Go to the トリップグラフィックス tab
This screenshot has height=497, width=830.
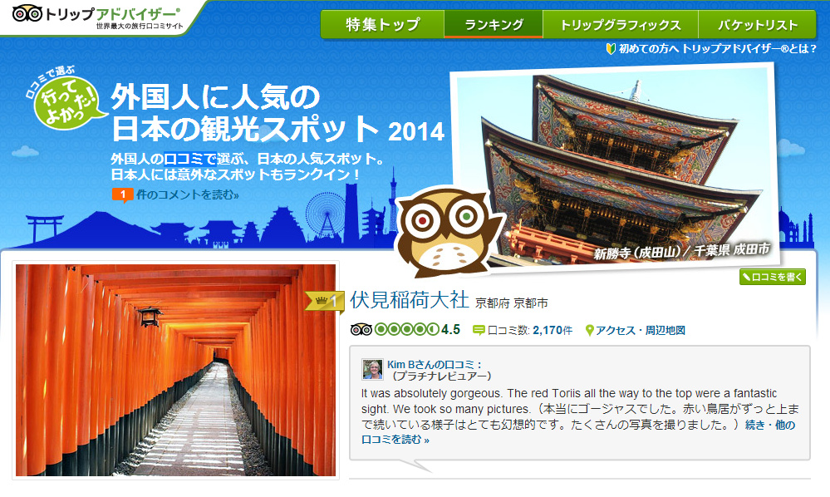coord(620,25)
